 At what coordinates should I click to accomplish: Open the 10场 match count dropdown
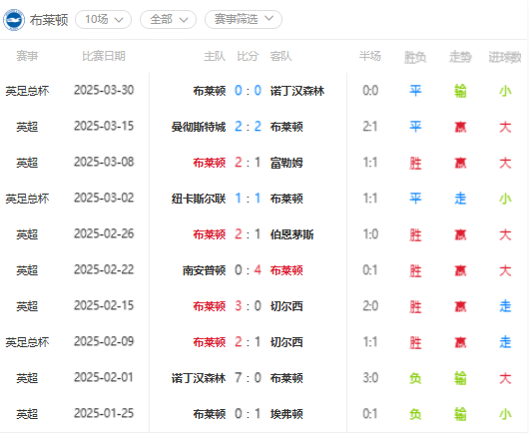pyautogui.click(x=104, y=20)
